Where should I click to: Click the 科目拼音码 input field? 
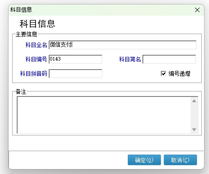pos(76,74)
